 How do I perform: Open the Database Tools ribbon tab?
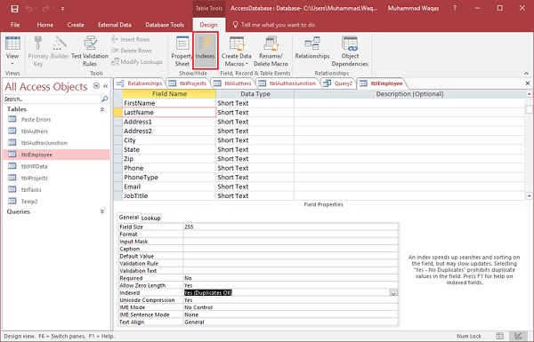point(165,25)
